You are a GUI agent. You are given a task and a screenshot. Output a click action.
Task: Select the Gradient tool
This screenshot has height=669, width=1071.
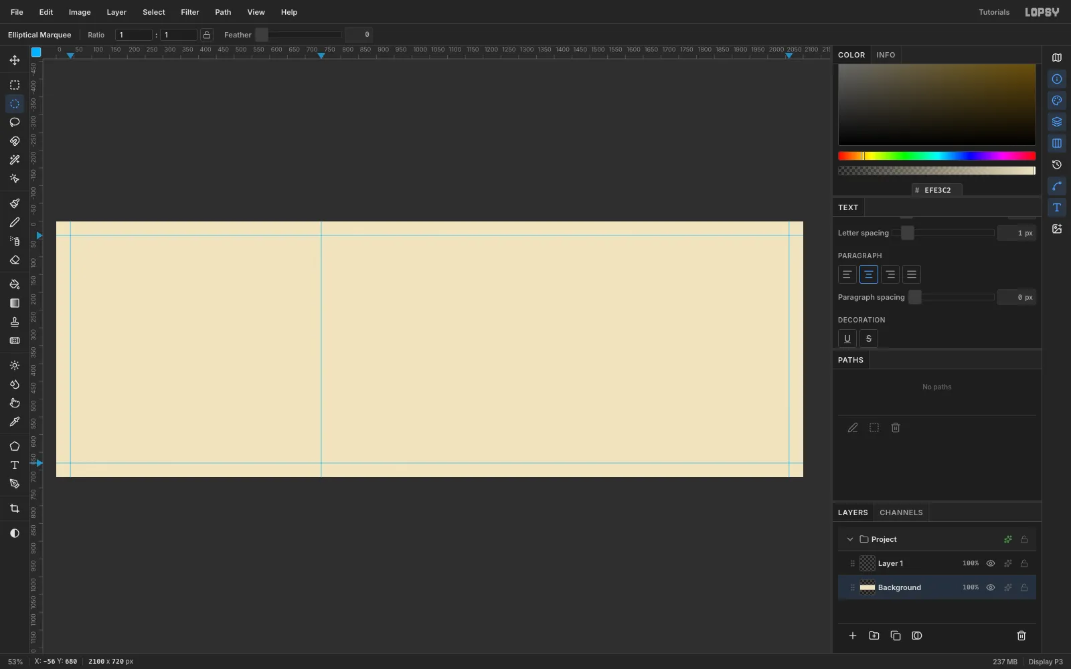(x=14, y=303)
